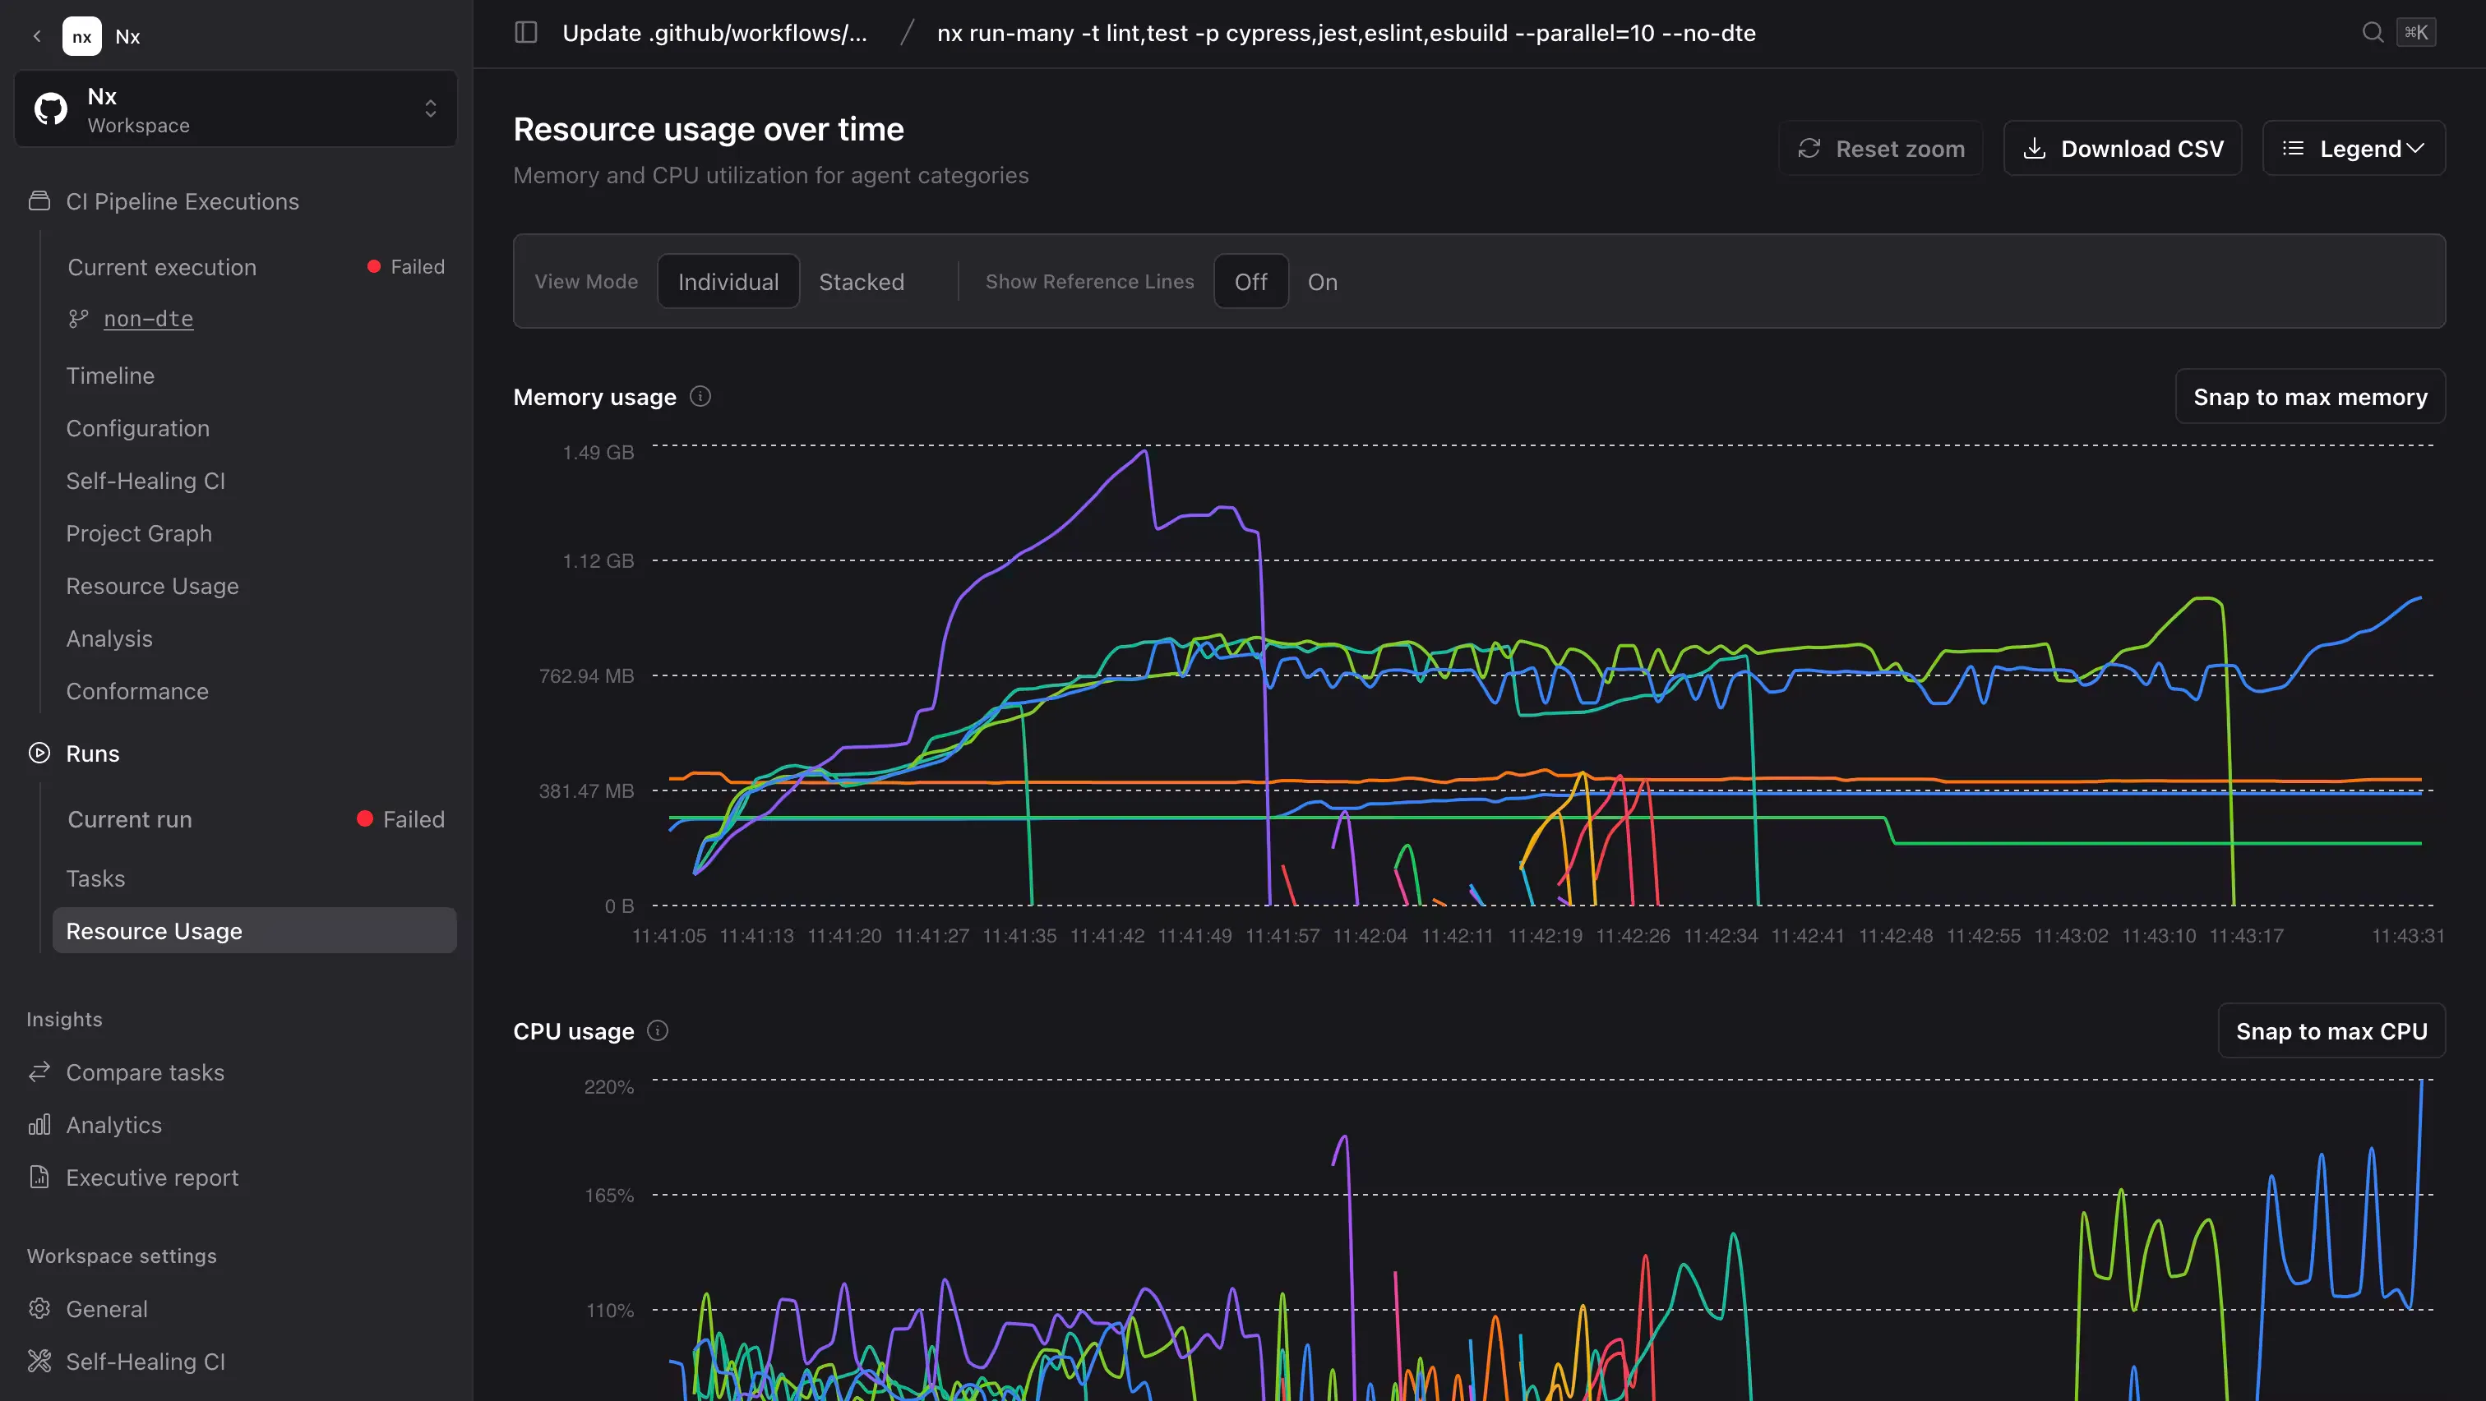Open the Update .github/workflows breadcrumb
Screen dimensions: 2486x1401
click(x=715, y=33)
